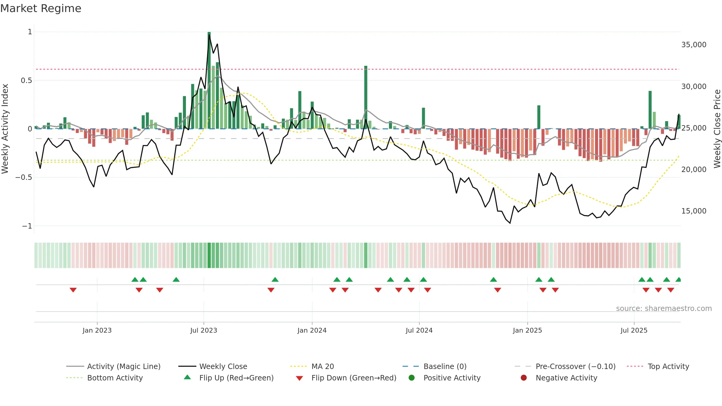Click the green Flip Up marker just after Jul 2024
The height and width of the screenshot is (406, 722).
(423, 280)
